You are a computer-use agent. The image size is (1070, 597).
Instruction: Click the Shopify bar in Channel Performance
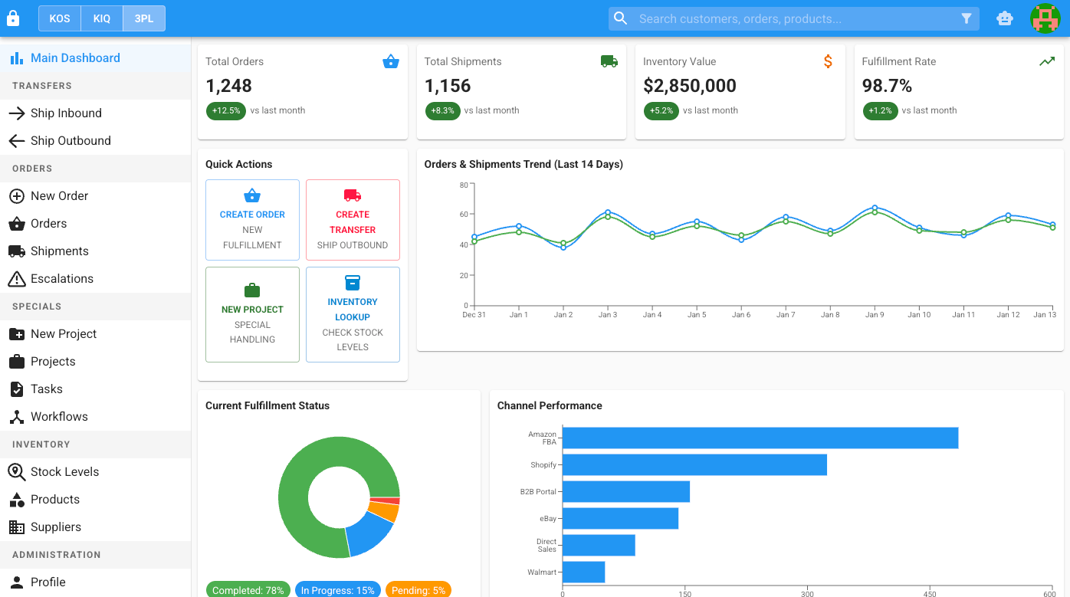coord(694,465)
